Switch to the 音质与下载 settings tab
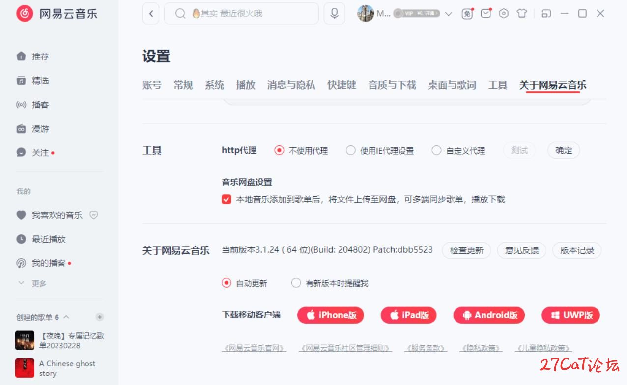Screen dimensions: 627x385 click(x=392, y=85)
